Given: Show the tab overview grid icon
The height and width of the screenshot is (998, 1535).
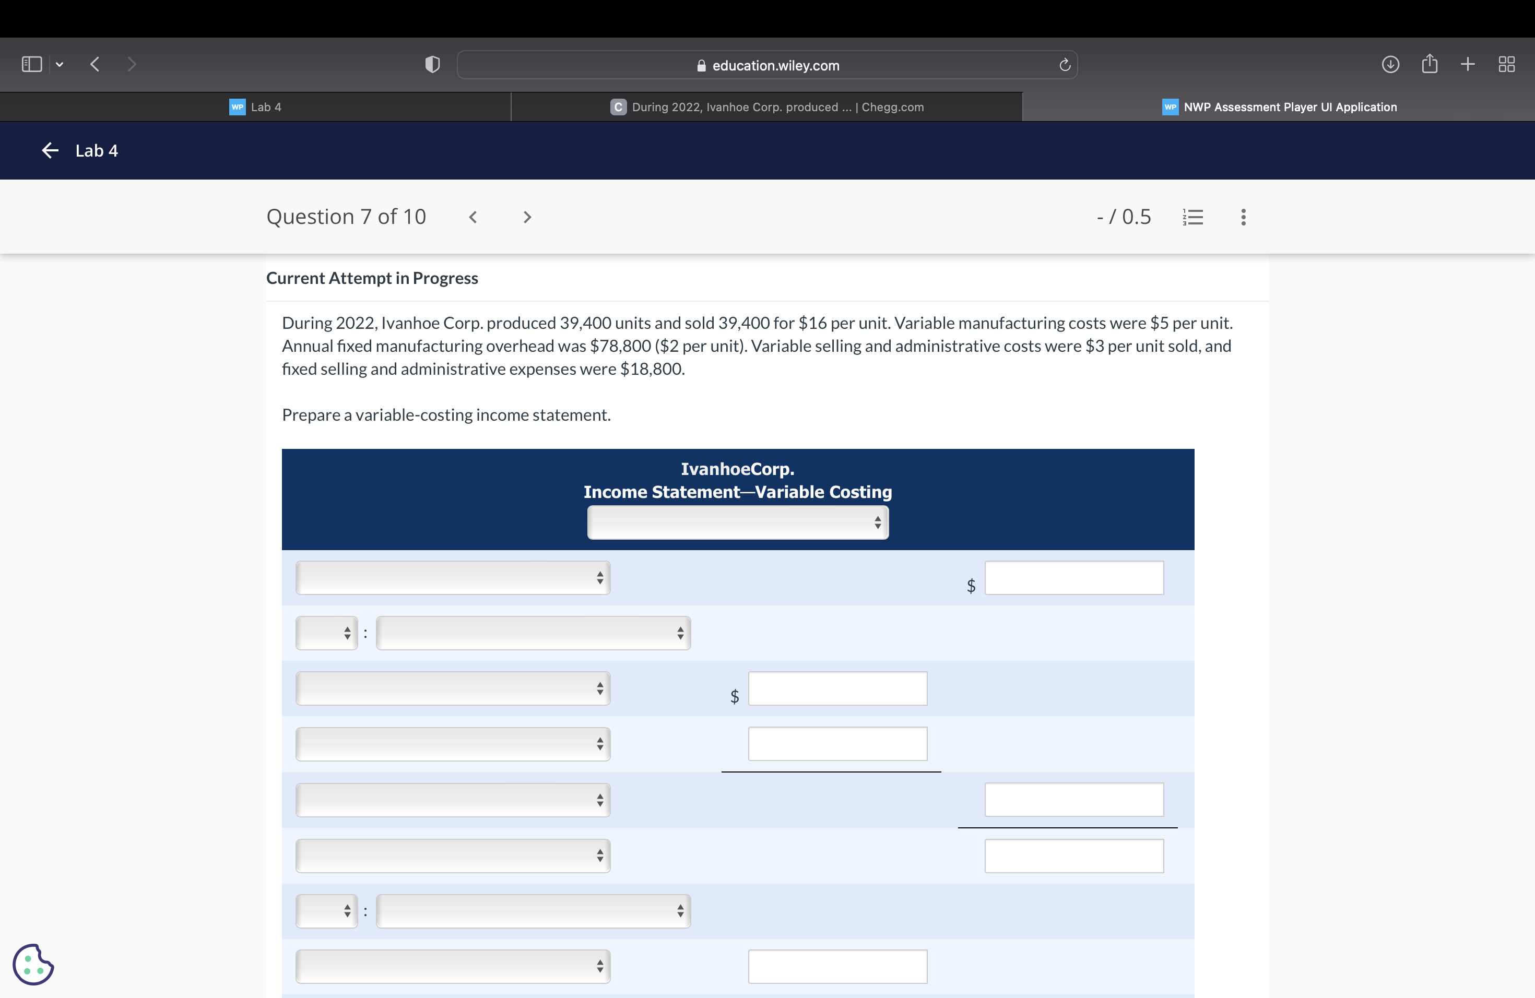Looking at the screenshot, I should click(x=1507, y=65).
